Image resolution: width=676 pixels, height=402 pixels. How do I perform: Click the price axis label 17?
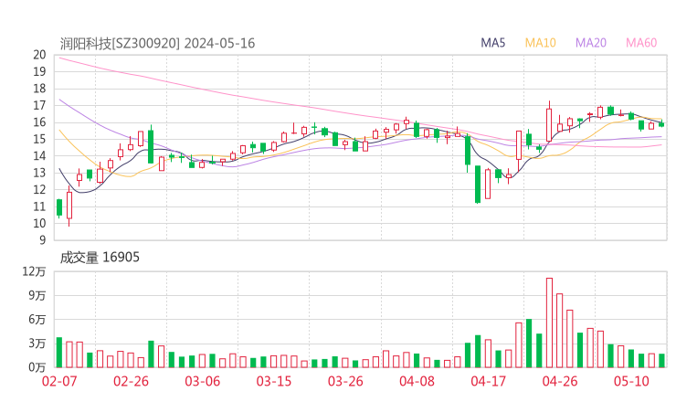pos(39,105)
